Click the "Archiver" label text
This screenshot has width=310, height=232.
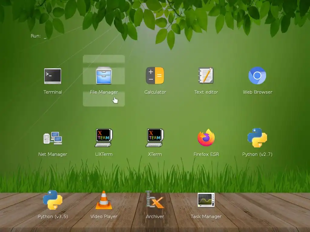155,217
